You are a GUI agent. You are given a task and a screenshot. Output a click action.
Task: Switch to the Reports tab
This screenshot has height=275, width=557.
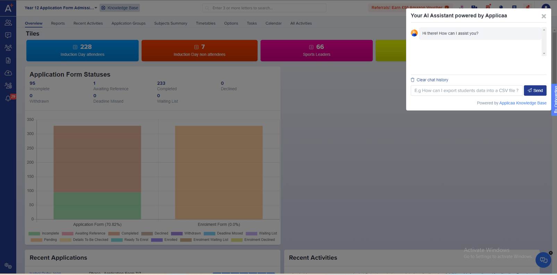(58, 23)
